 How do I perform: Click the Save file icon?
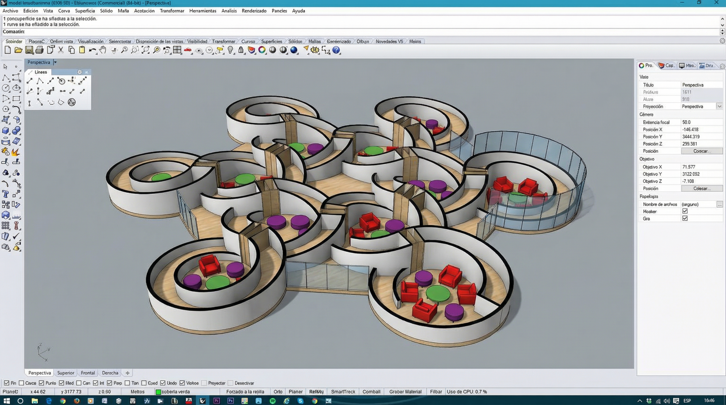coord(29,50)
